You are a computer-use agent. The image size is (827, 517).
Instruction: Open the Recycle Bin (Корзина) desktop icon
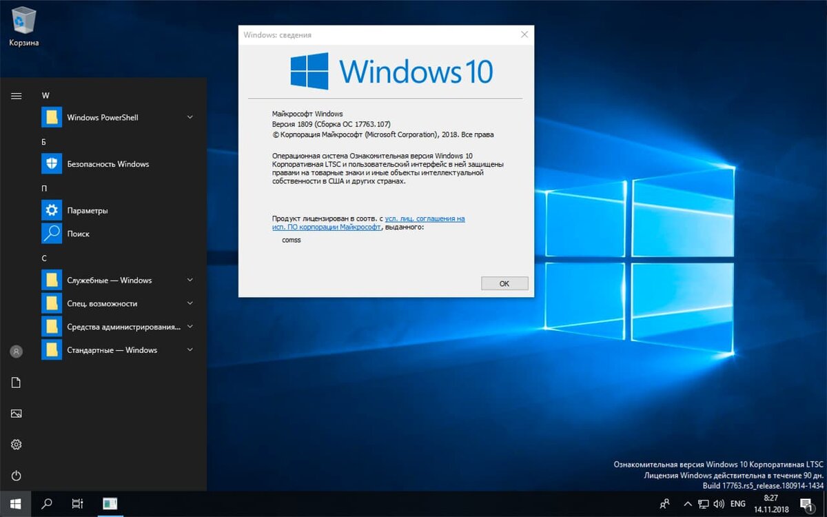coord(23,26)
